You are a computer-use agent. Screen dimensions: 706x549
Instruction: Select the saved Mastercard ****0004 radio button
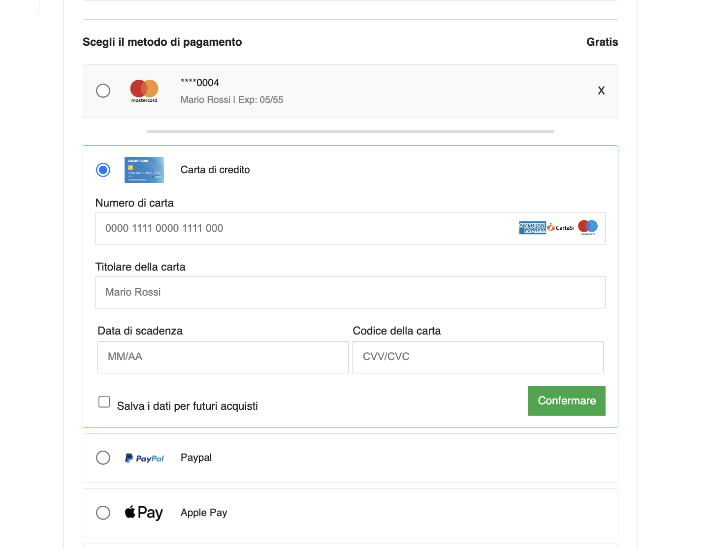pyautogui.click(x=103, y=91)
